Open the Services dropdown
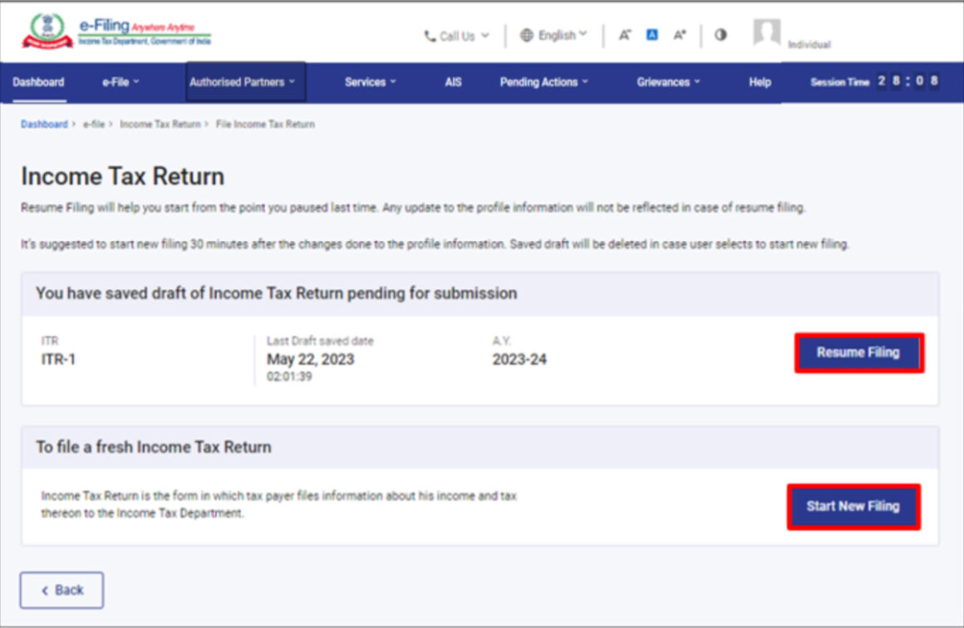 [368, 82]
